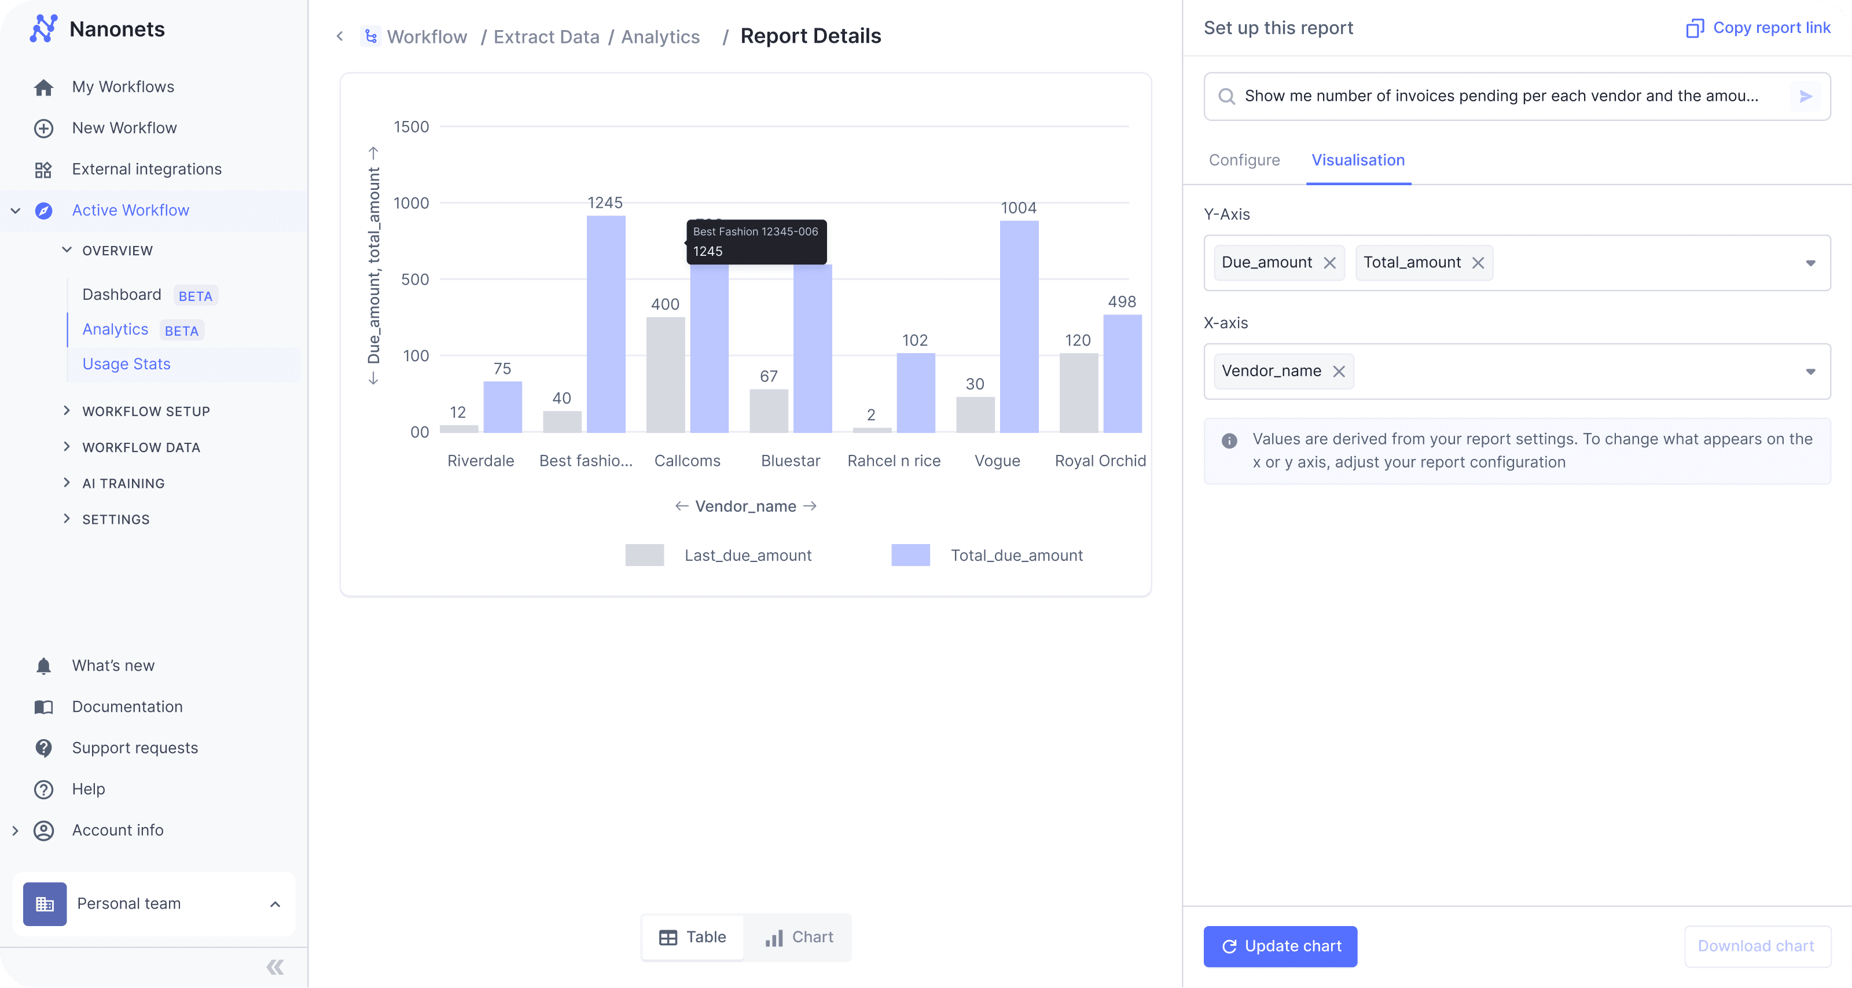The image size is (1852, 988).
Task: Click the New Workflow plus icon
Action: (x=43, y=128)
